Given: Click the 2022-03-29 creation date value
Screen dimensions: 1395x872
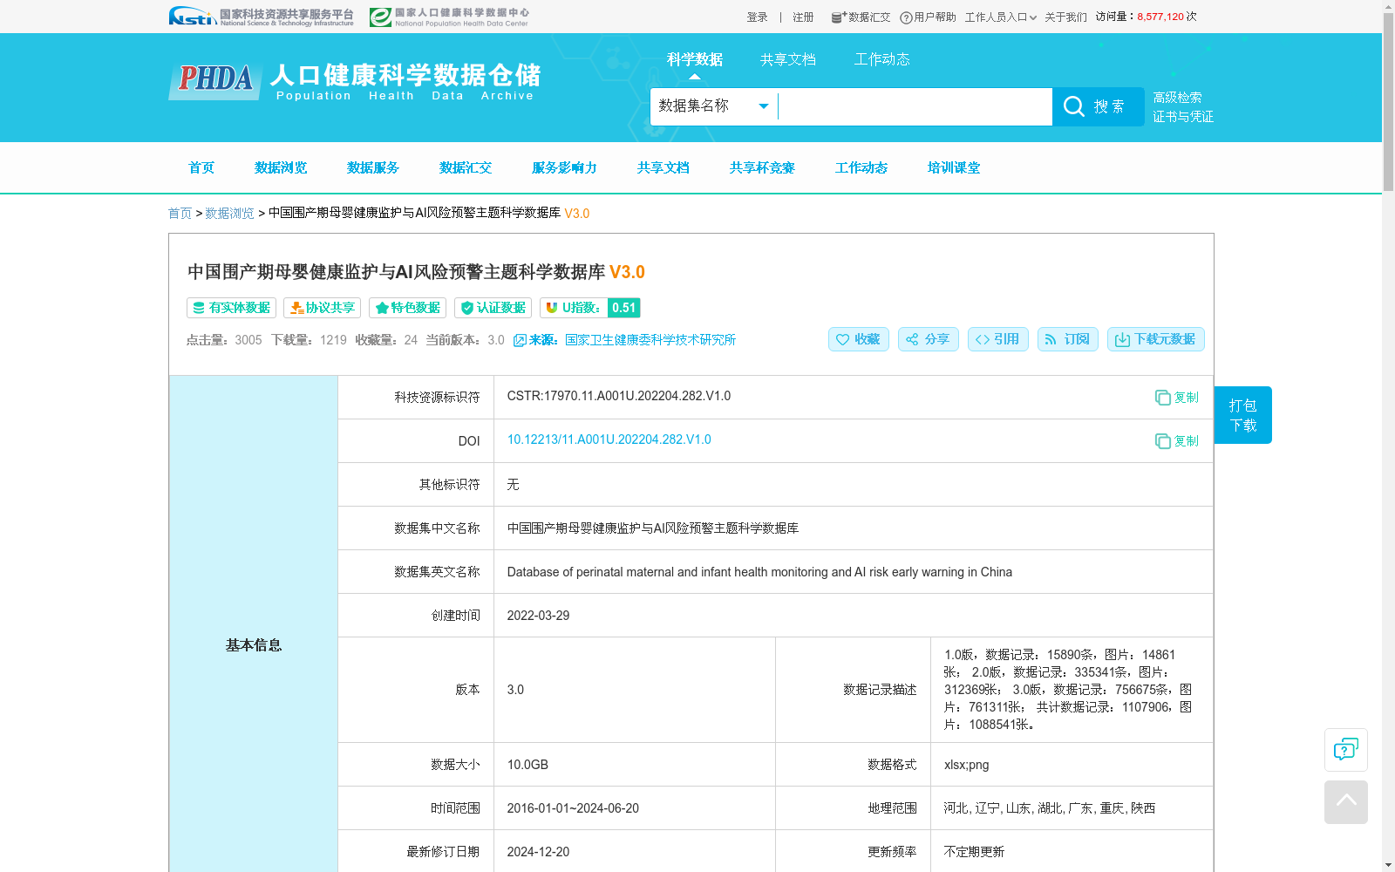Looking at the screenshot, I should [538, 616].
